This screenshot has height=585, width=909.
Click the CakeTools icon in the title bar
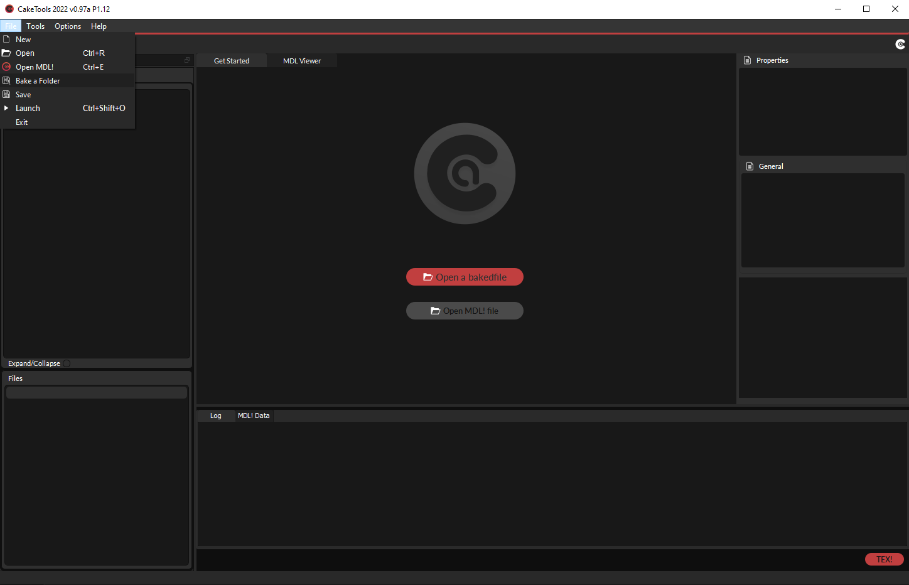pos(9,9)
